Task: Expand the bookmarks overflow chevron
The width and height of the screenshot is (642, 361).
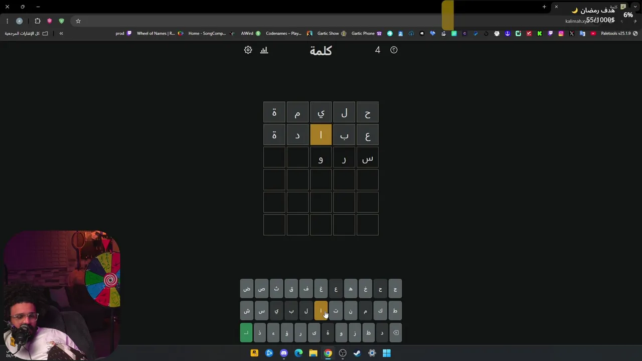Action: [61, 34]
